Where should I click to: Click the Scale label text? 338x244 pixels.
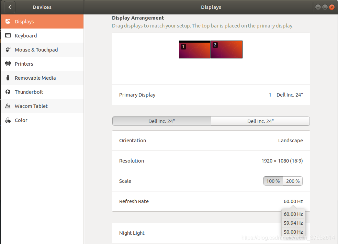point(125,181)
